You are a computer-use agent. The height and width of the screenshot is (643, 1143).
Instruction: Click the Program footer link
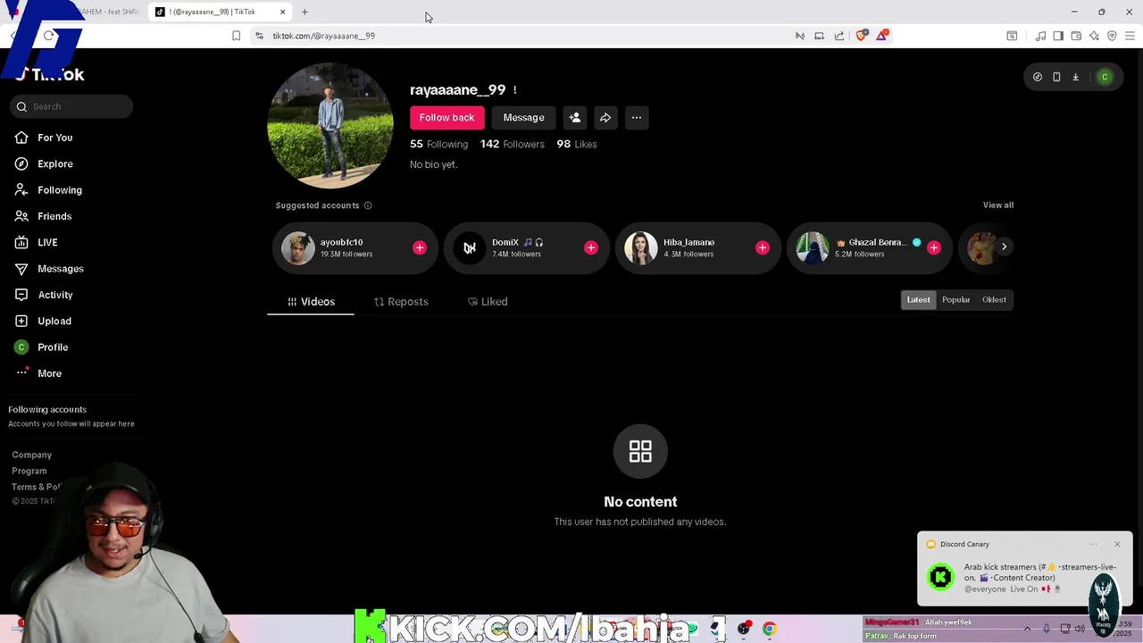click(29, 471)
